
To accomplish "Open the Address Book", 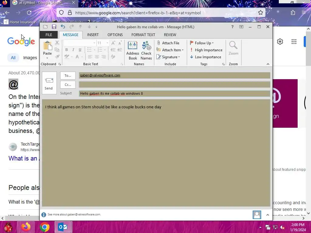I will pyautogui.click(x=133, y=50).
